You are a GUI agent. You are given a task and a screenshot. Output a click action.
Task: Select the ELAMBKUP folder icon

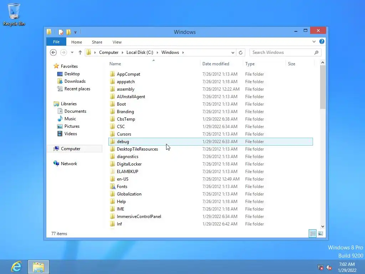[x=112, y=172]
